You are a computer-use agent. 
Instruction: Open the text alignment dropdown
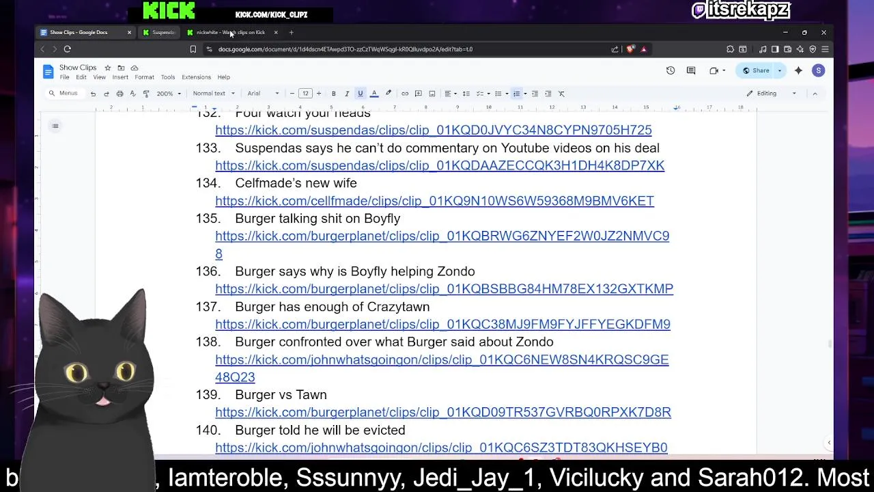pyautogui.click(x=450, y=94)
